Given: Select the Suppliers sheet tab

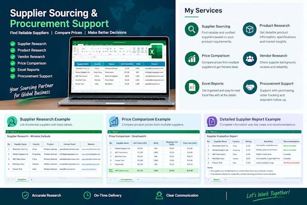Looking at the screenshot, I should pos(22,179).
